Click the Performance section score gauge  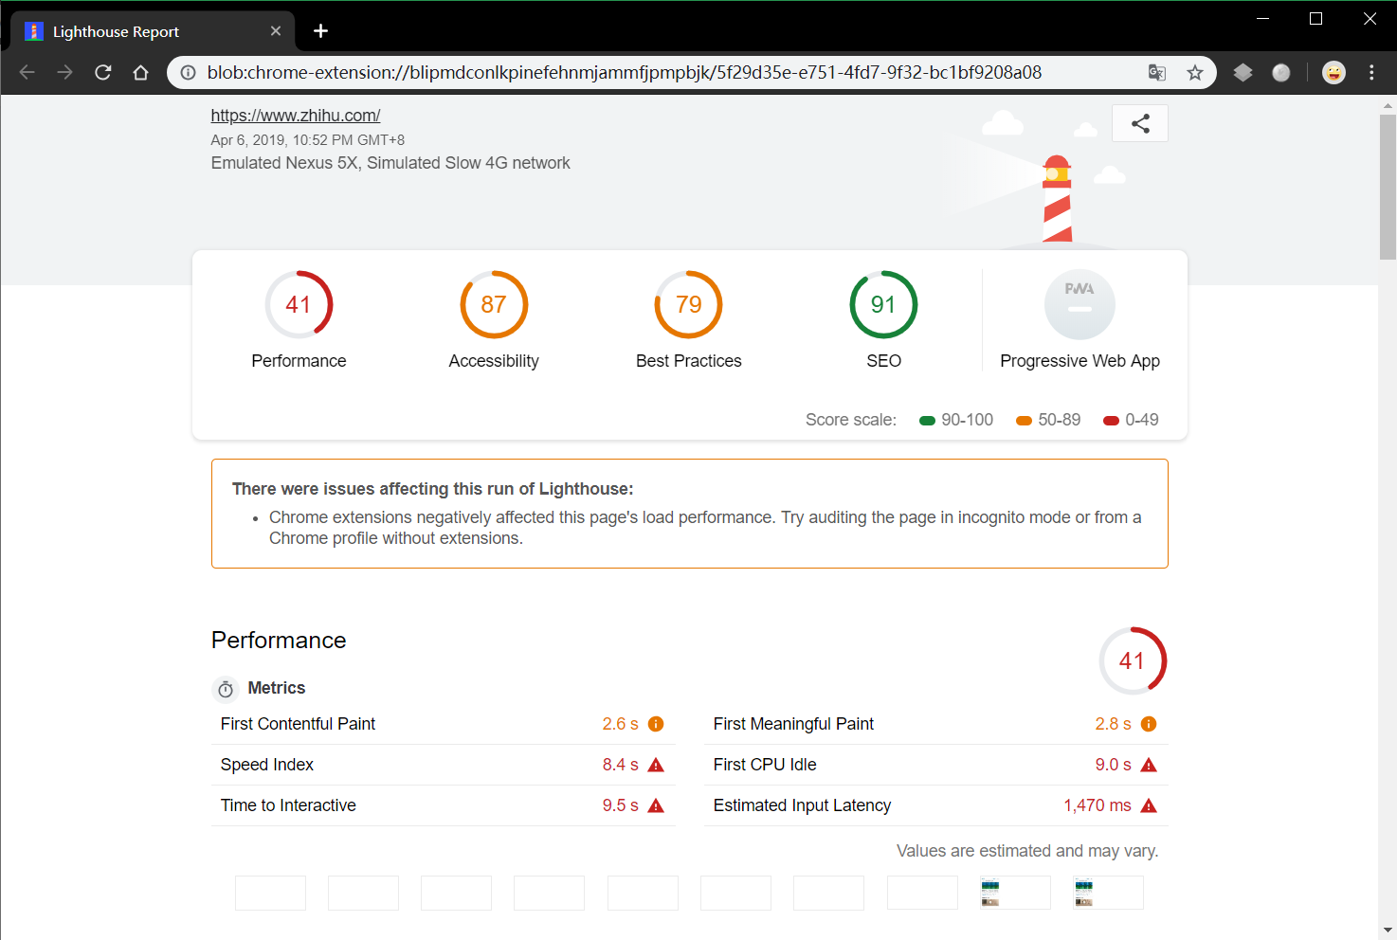pos(1133,660)
